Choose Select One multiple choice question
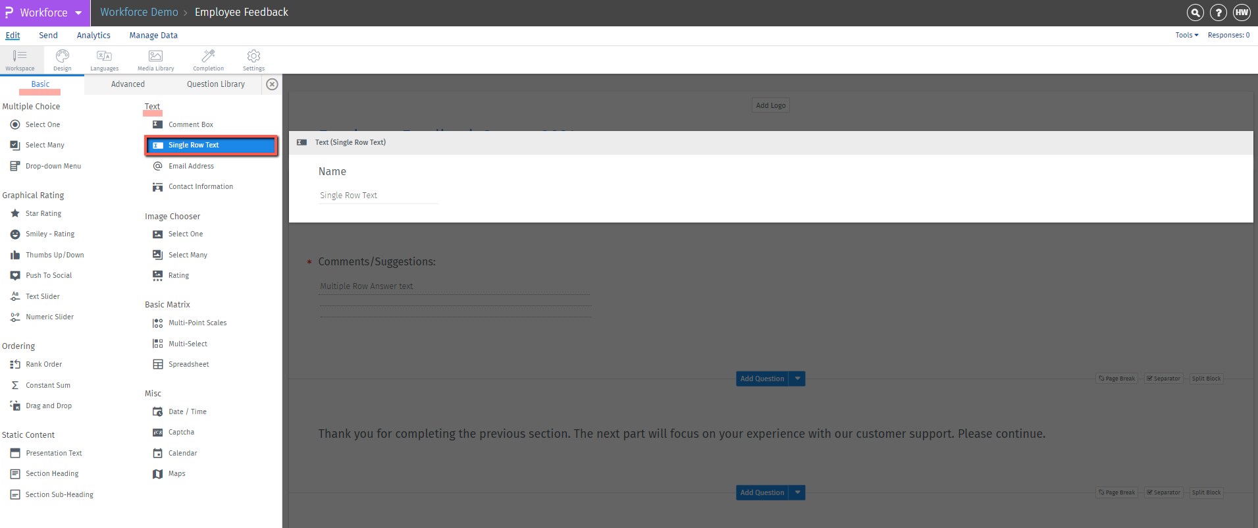 click(x=36, y=124)
